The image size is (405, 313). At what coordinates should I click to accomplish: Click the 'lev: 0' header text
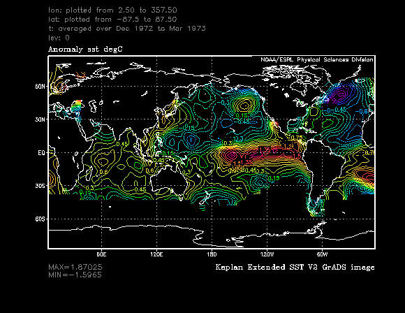59,38
